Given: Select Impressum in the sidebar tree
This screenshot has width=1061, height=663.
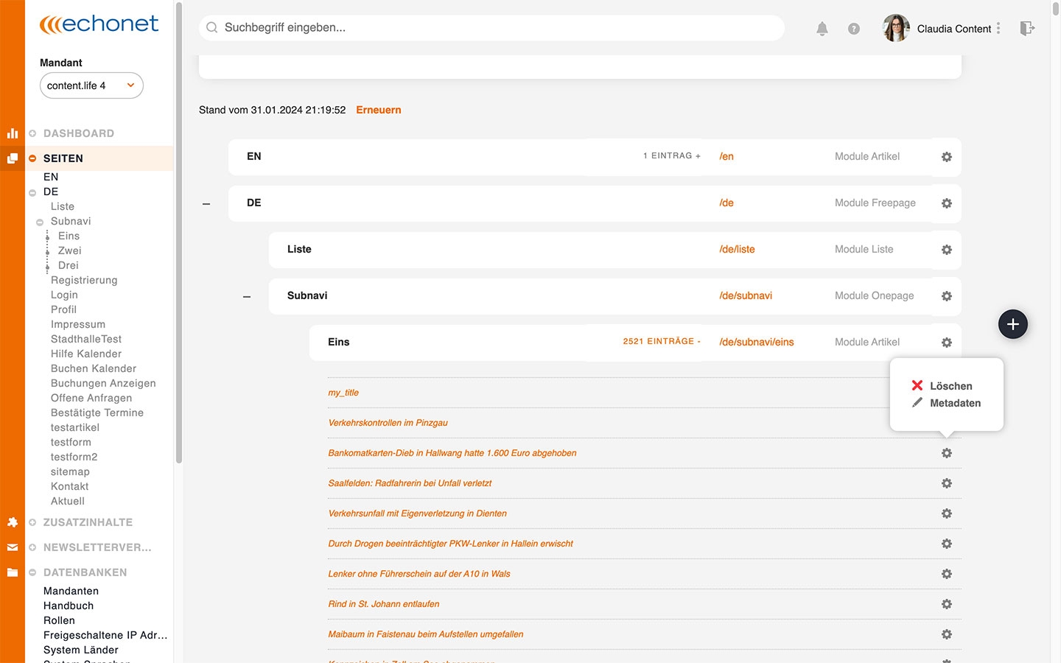Looking at the screenshot, I should click(x=78, y=324).
